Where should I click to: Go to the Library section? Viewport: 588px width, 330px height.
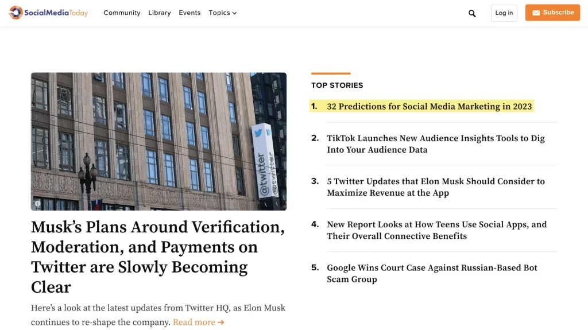pyautogui.click(x=159, y=13)
